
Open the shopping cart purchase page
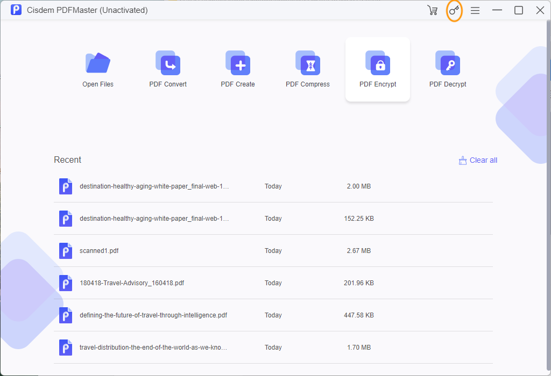(433, 10)
